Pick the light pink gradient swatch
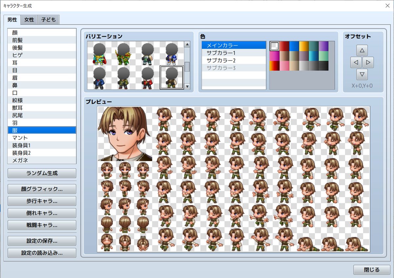Viewport: 394px width, 278px height. click(x=284, y=66)
